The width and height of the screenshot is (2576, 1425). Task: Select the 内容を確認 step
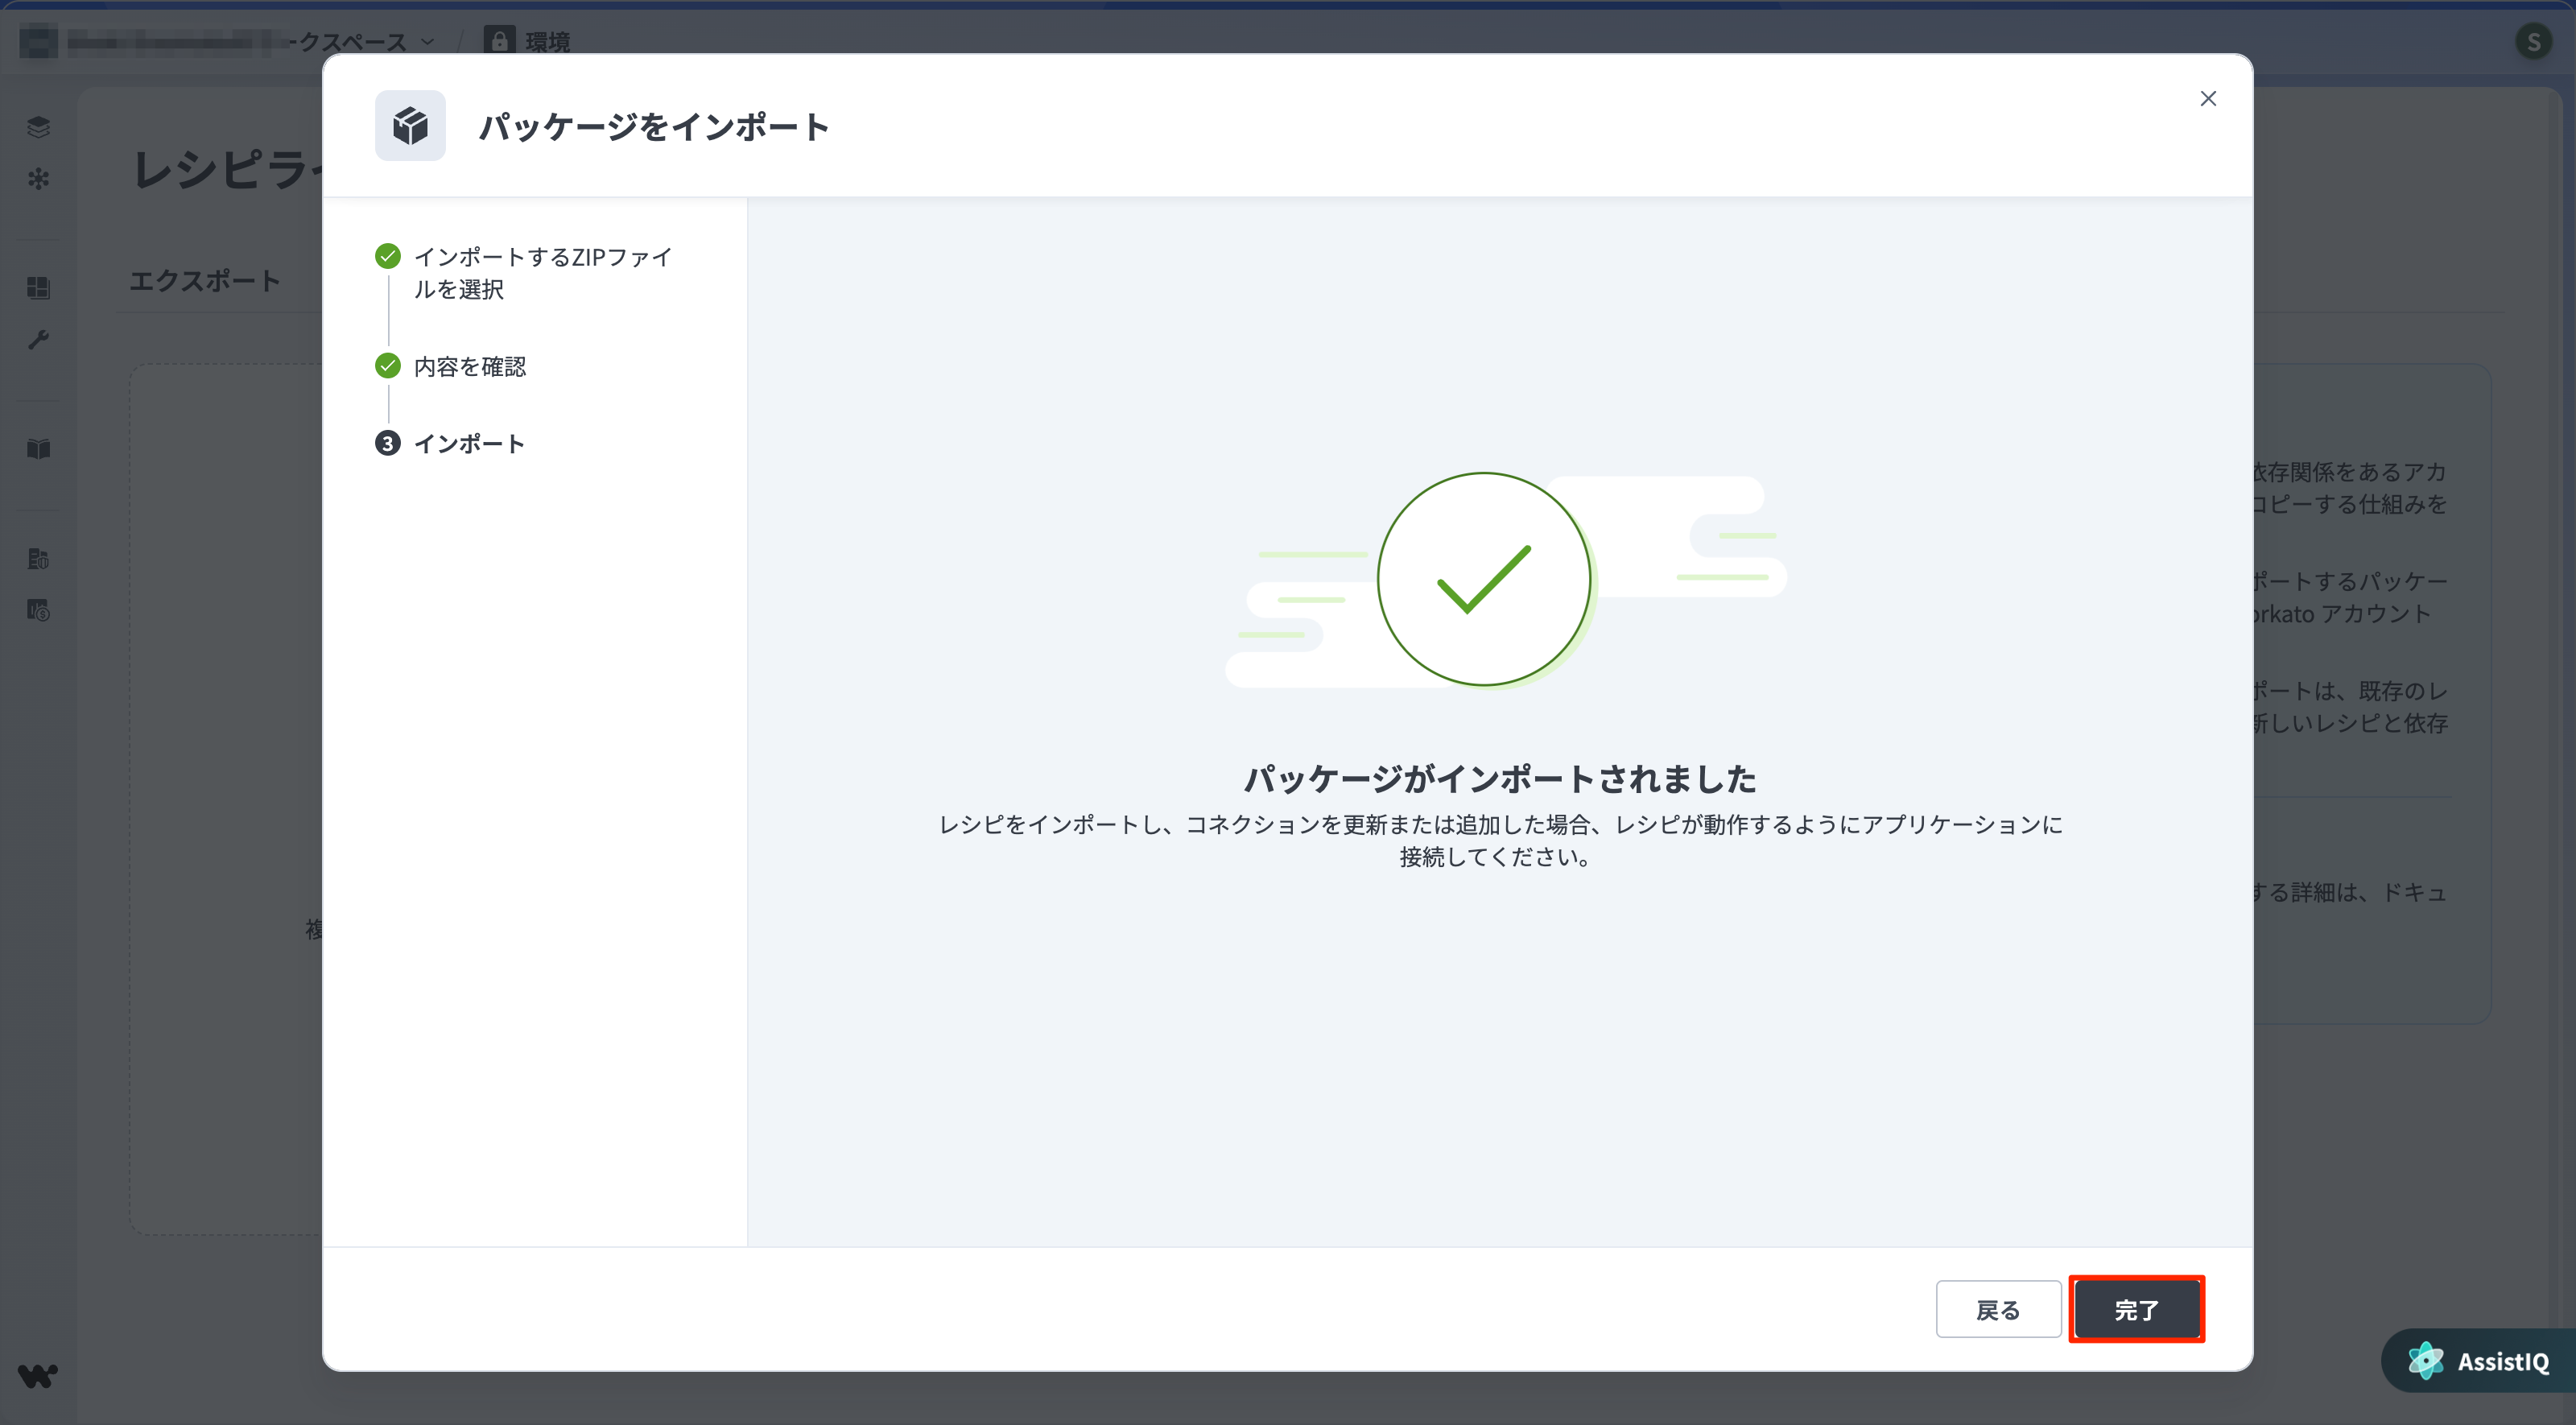450,367
